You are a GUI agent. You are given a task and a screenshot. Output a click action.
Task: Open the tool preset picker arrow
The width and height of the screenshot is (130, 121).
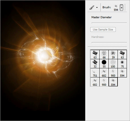click(97, 8)
